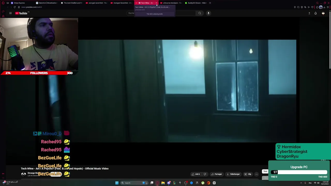Click the send flow arrow icon
This screenshot has height=186, width=331.
[309, 7]
